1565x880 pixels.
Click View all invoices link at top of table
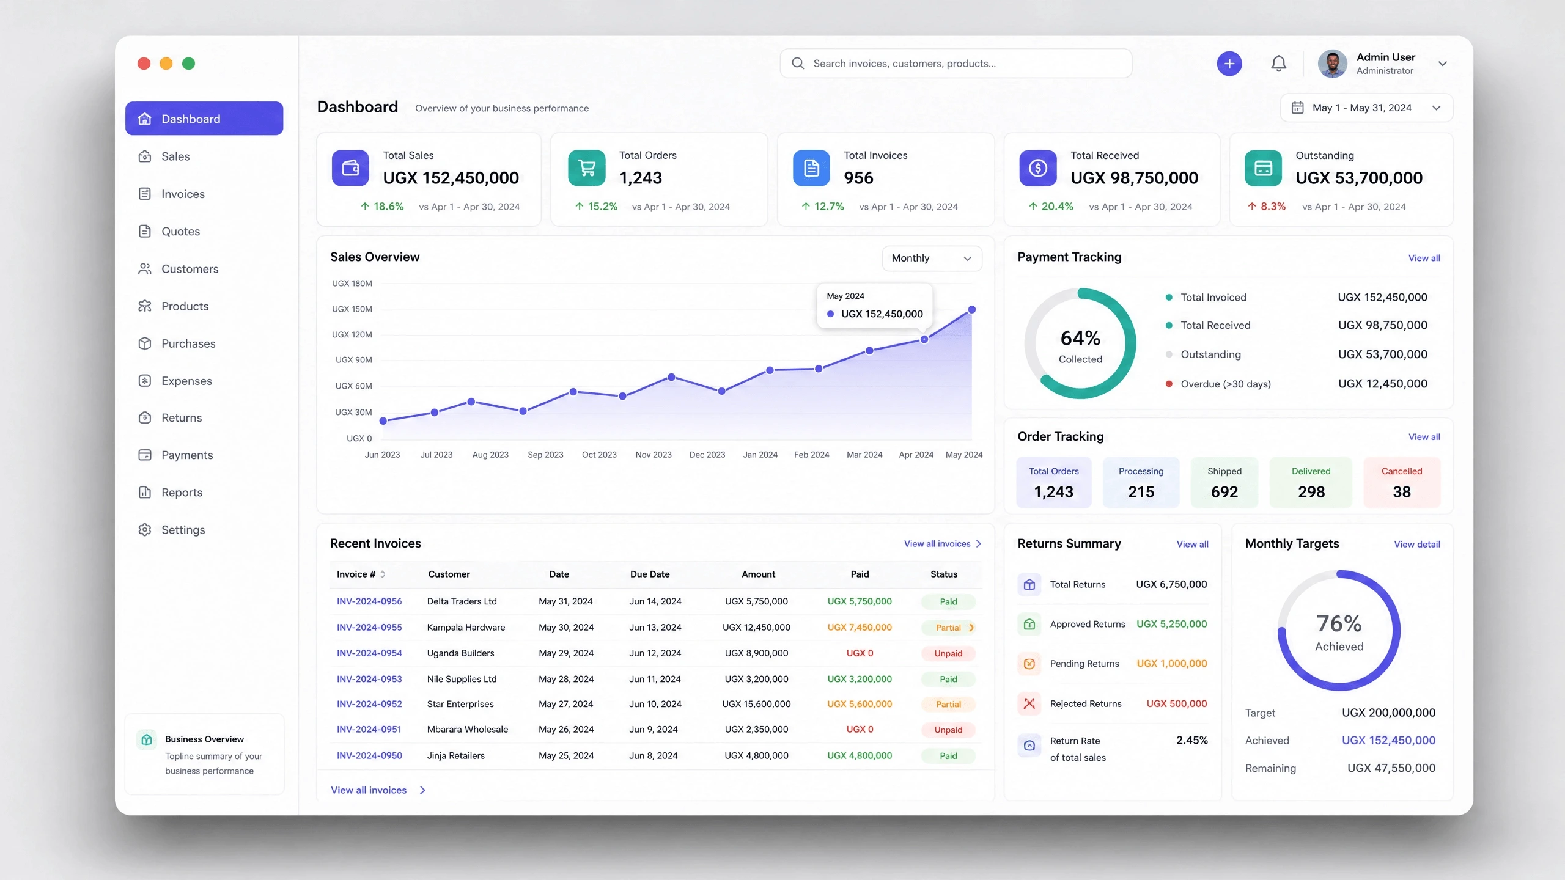click(x=943, y=544)
